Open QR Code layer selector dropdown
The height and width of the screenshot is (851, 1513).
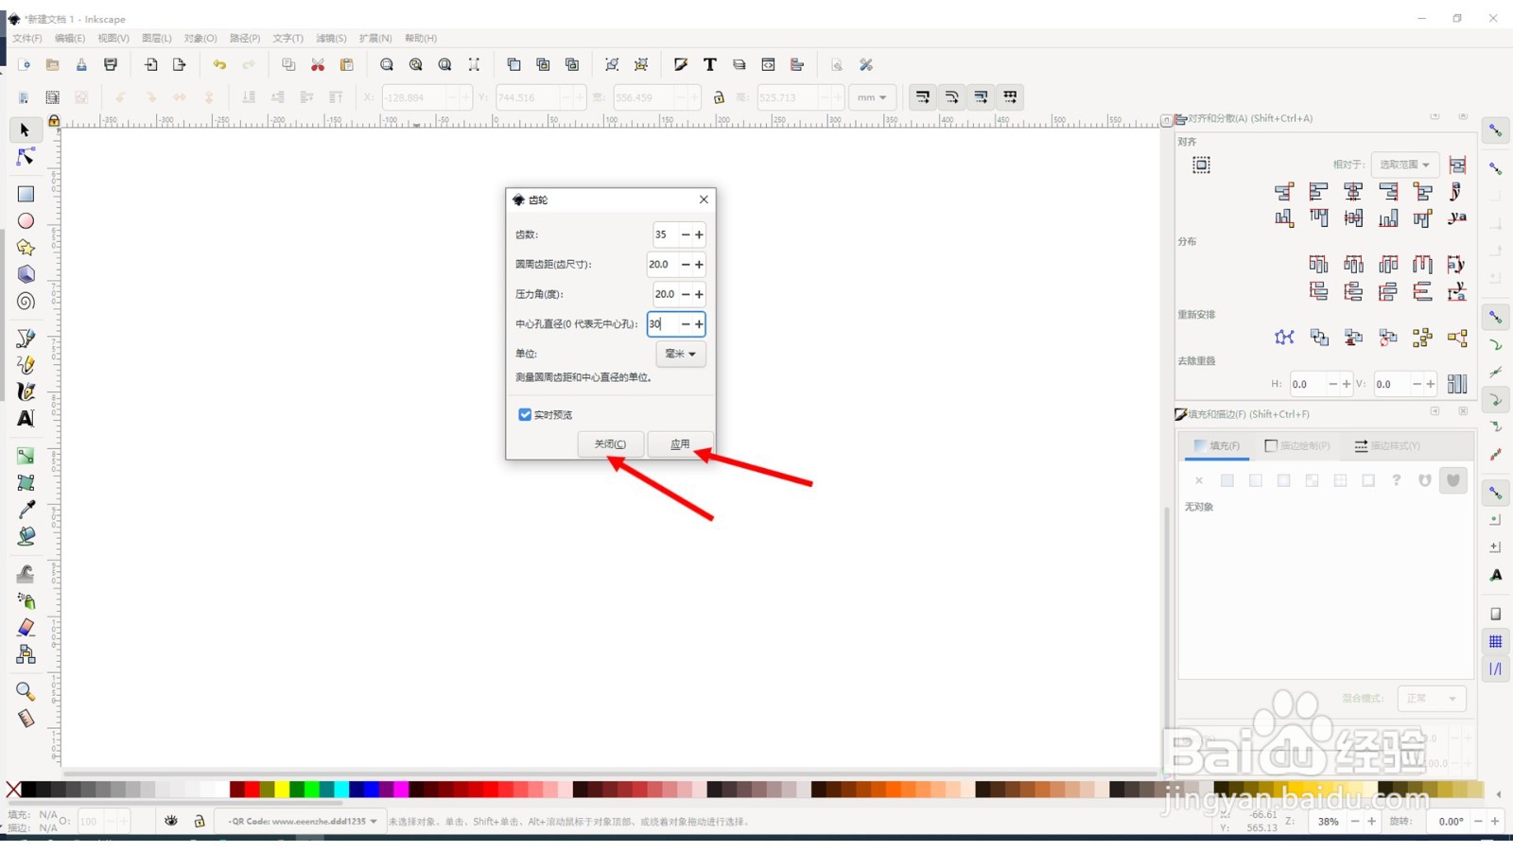(302, 821)
